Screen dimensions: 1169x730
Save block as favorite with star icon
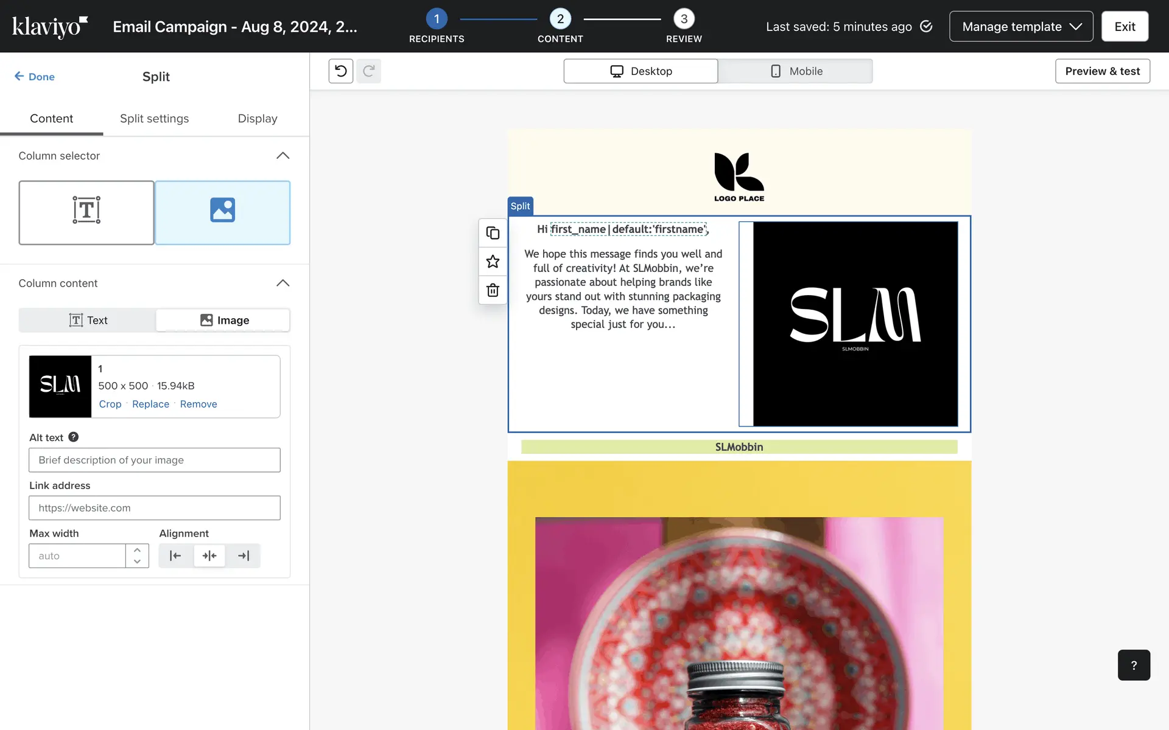493,262
